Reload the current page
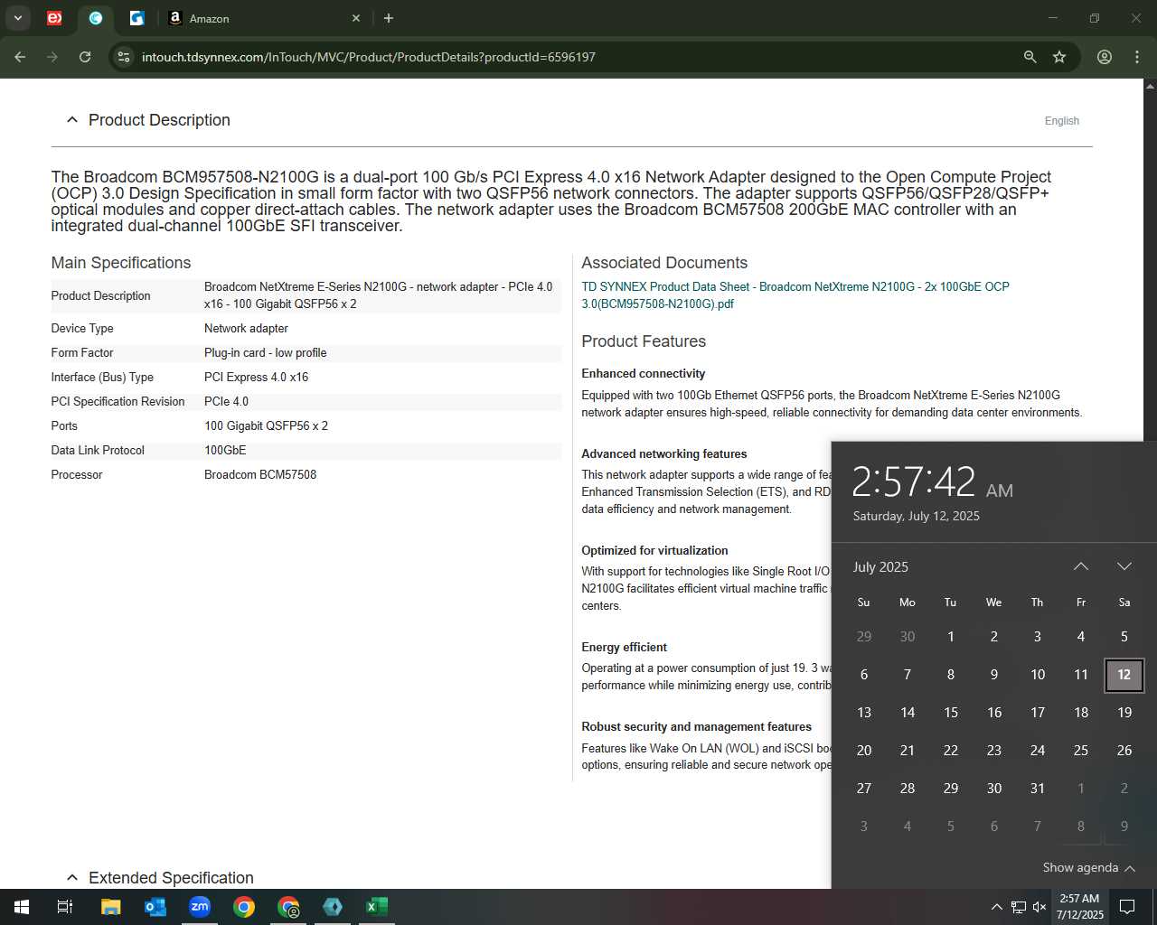This screenshot has height=925, width=1157. tap(85, 57)
